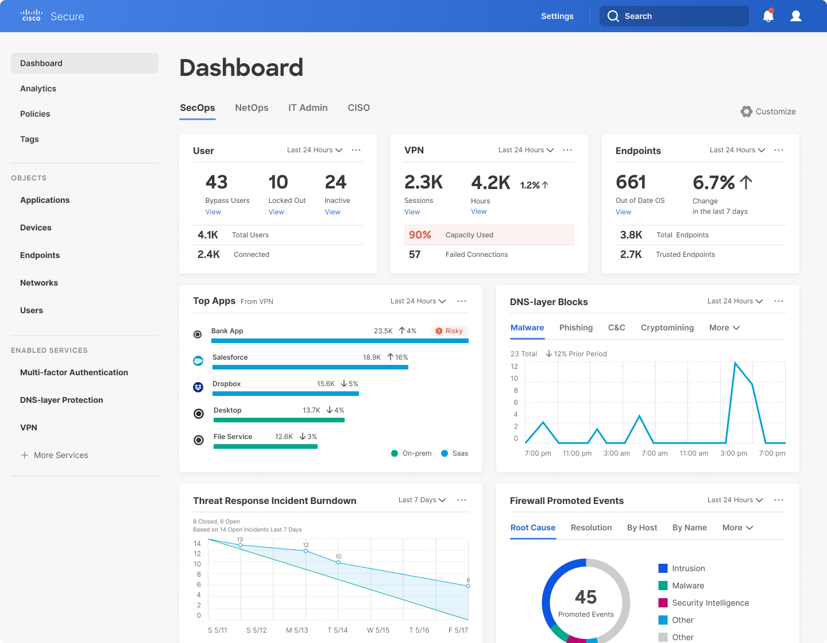Click the burndown data point labeled 12
Screen dimensions: 827x643
[306, 550]
